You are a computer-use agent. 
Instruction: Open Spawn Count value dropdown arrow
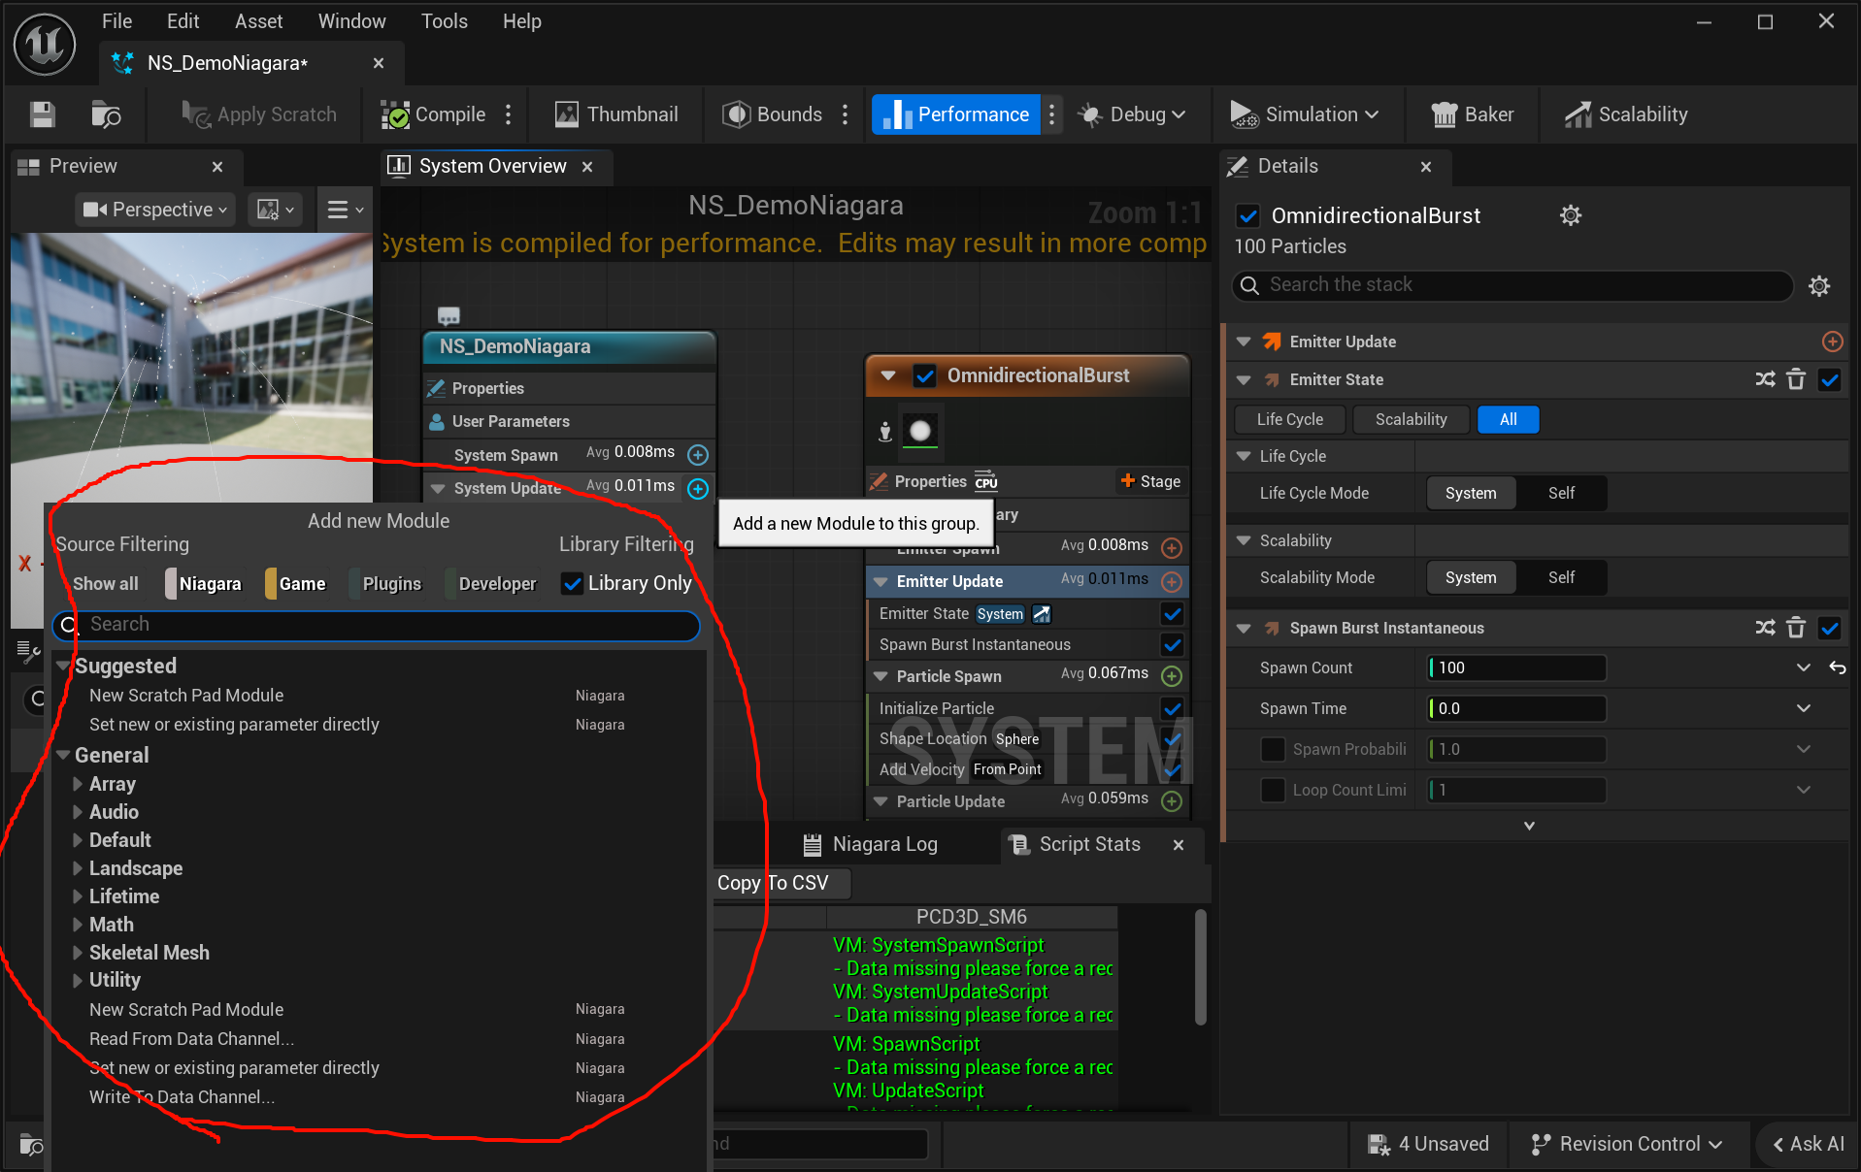coord(1803,667)
